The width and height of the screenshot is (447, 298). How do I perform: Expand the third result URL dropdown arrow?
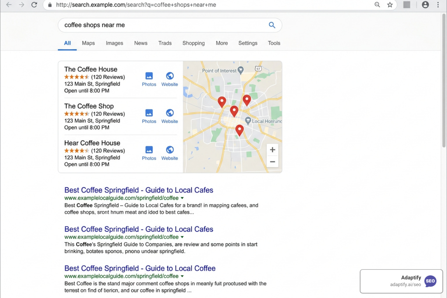(x=182, y=276)
